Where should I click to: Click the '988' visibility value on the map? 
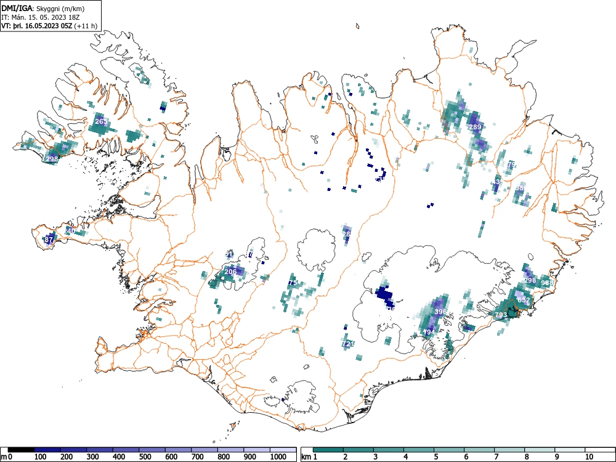(547, 283)
